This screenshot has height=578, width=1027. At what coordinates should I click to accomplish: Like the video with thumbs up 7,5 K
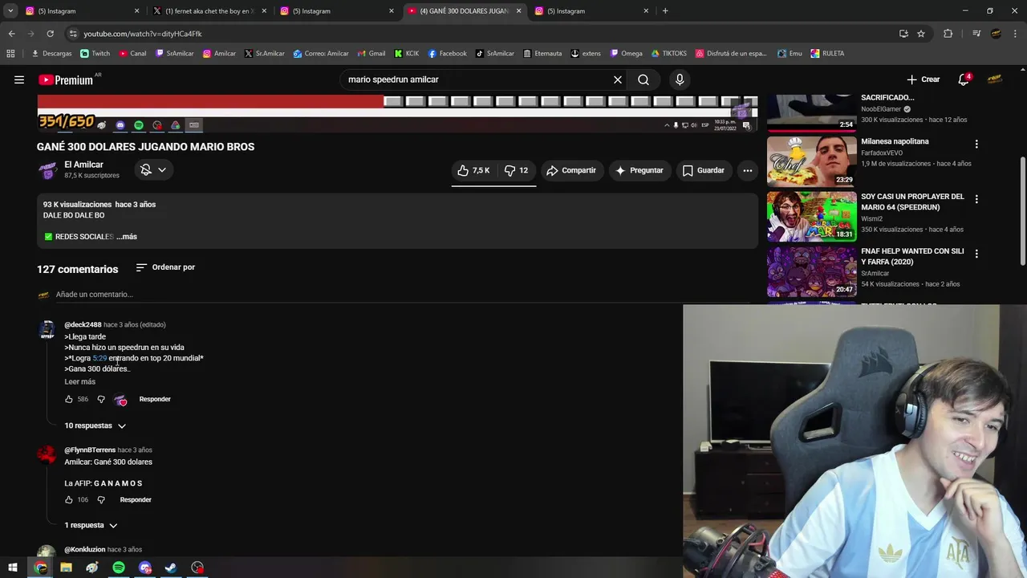tap(473, 170)
